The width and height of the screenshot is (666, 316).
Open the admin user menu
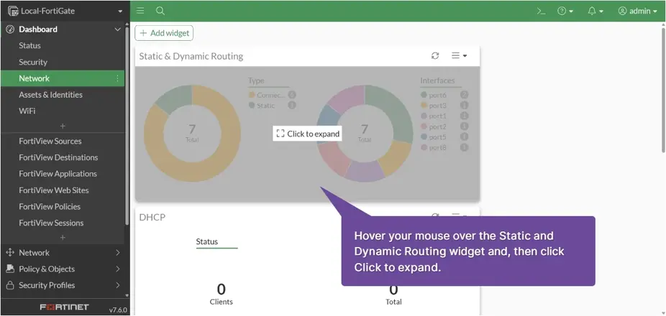click(637, 11)
